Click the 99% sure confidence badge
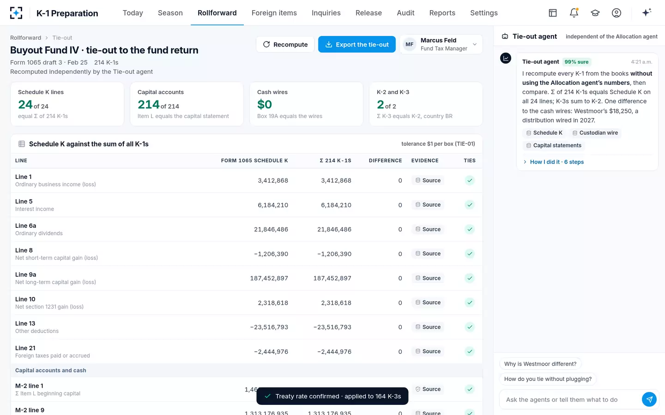Viewport: 665px width, 415px height. point(577,62)
